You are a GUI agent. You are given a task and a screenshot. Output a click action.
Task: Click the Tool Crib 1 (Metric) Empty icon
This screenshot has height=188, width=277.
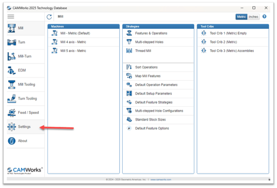pos(204,33)
